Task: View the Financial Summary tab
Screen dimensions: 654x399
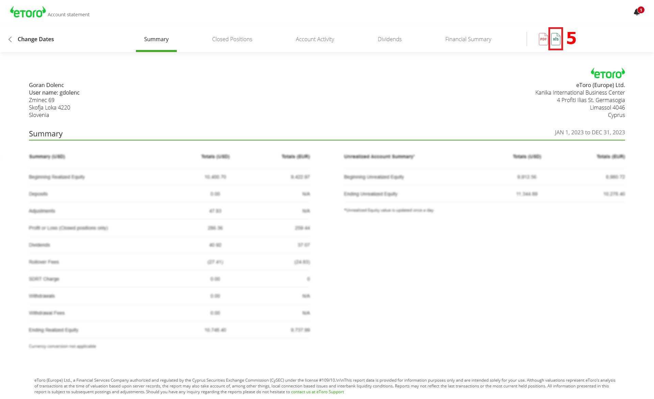Action: [x=468, y=39]
